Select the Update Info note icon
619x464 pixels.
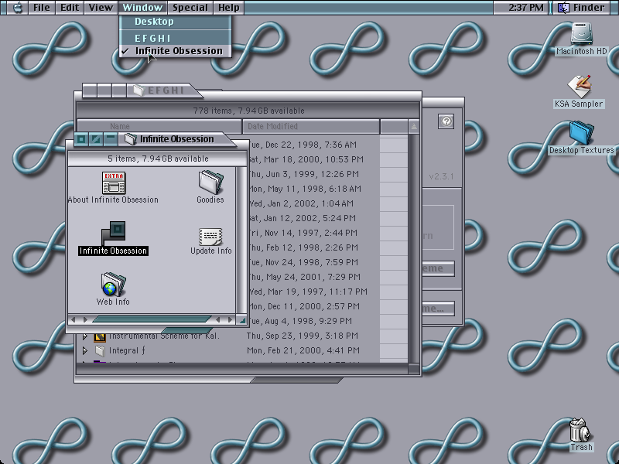[x=210, y=237]
